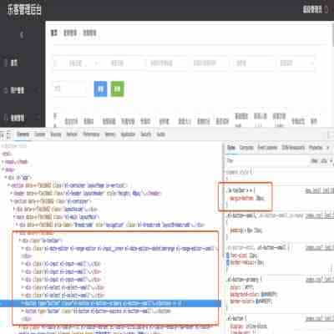
Task: Open the Sources tab in DevTools
Action: click(56, 134)
